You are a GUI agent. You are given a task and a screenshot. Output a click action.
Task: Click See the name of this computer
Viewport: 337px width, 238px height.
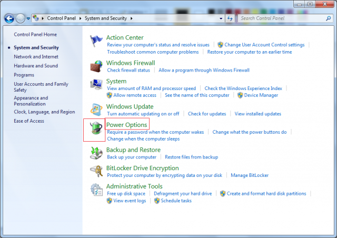pos(197,95)
